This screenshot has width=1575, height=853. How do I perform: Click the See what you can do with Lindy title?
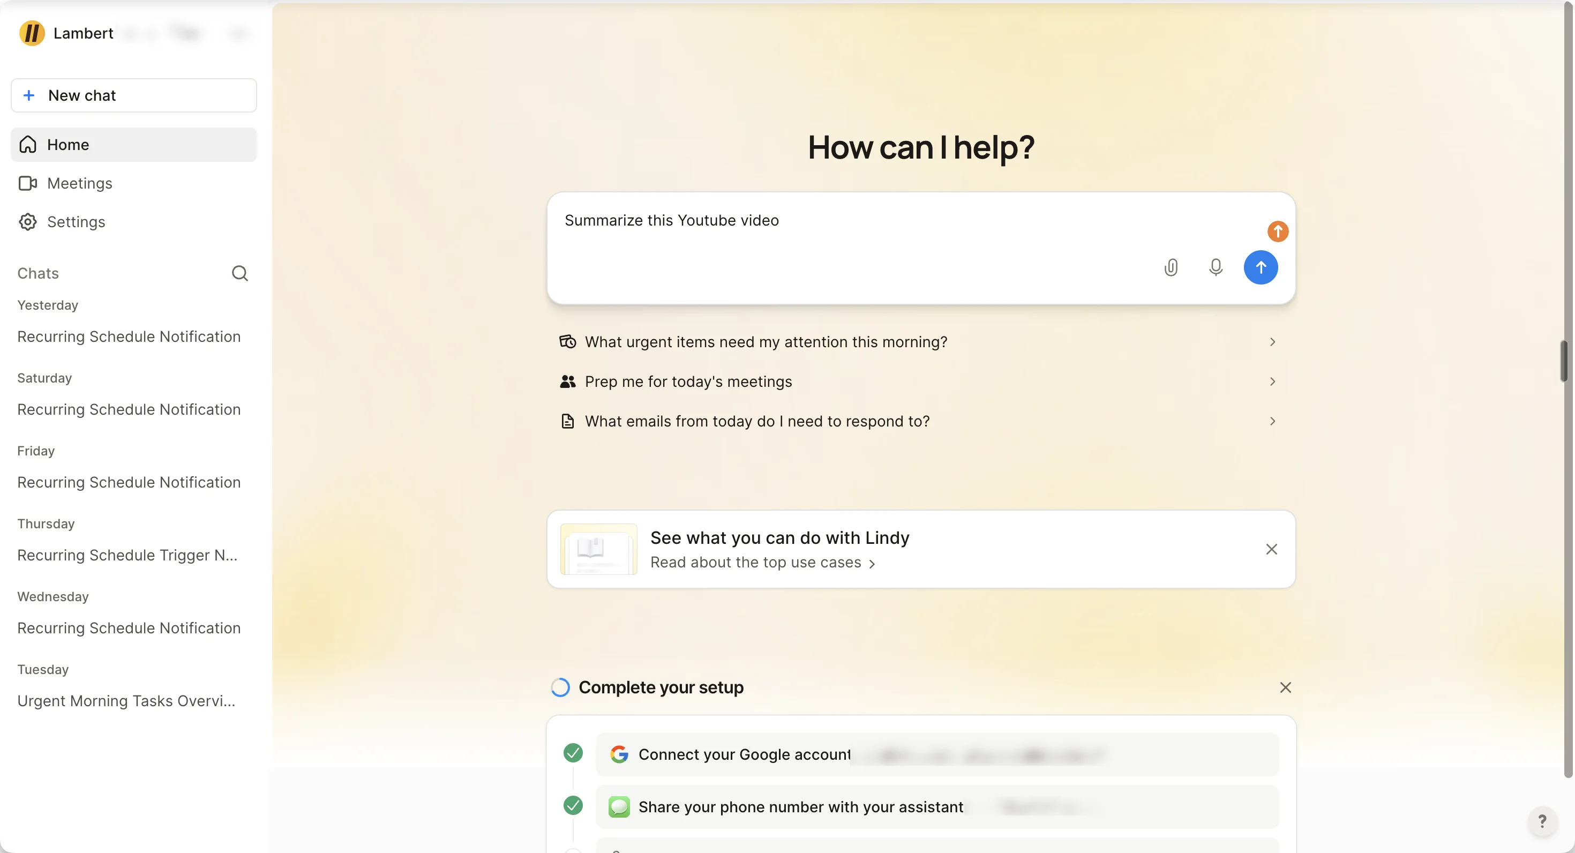(779, 538)
